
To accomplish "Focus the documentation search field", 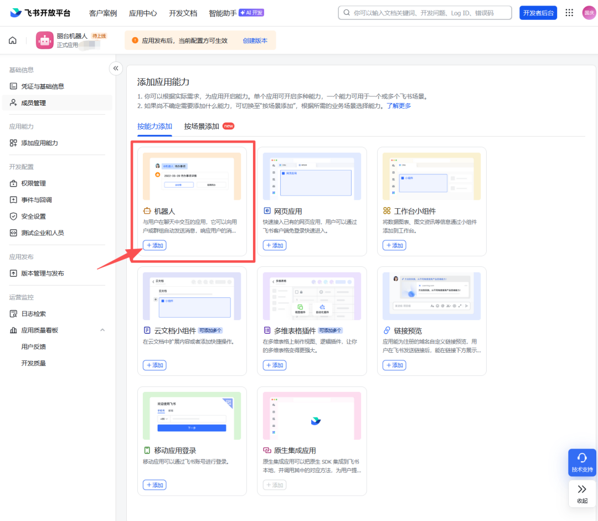I will 425,13.
